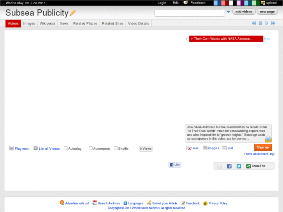
Task: Click the upload text link
Action: click(x=271, y=3)
